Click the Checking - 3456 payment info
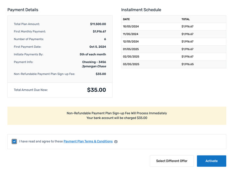 [94, 62]
